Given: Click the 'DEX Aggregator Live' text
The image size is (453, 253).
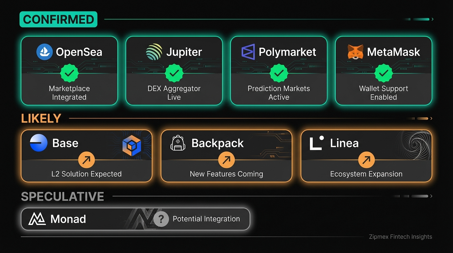Looking at the screenshot, I should (174, 93).
